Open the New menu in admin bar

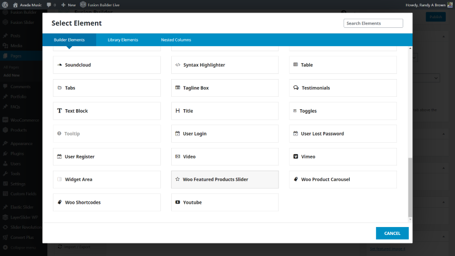[x=68, y=5]
